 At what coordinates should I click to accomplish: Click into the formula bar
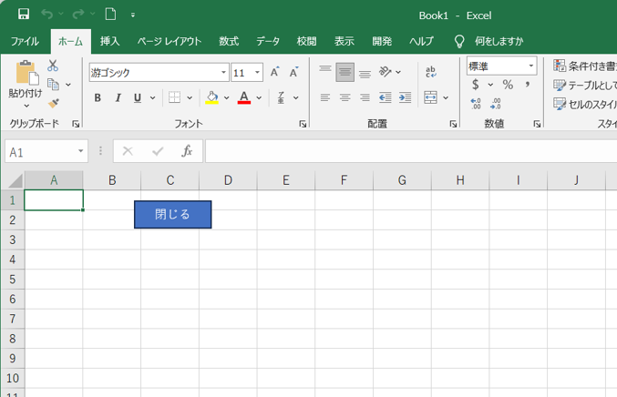point(411,151)
